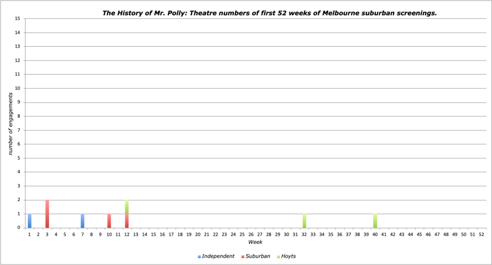Click the red Suburban legend marker
492x265 pixels.
242,256
